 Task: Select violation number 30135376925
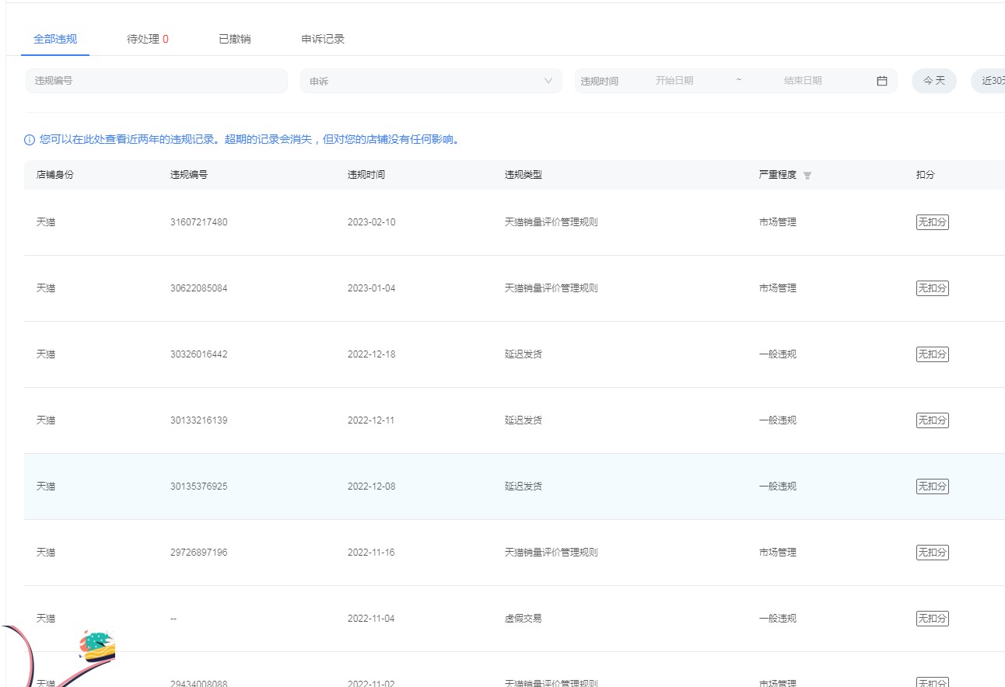click(x=199, y=486)
